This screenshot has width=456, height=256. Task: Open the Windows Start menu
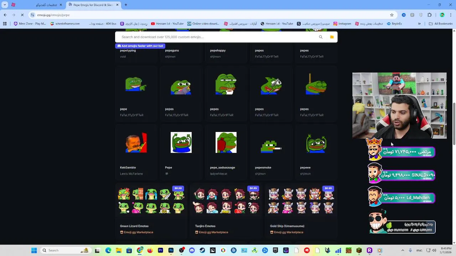point(34,250)
